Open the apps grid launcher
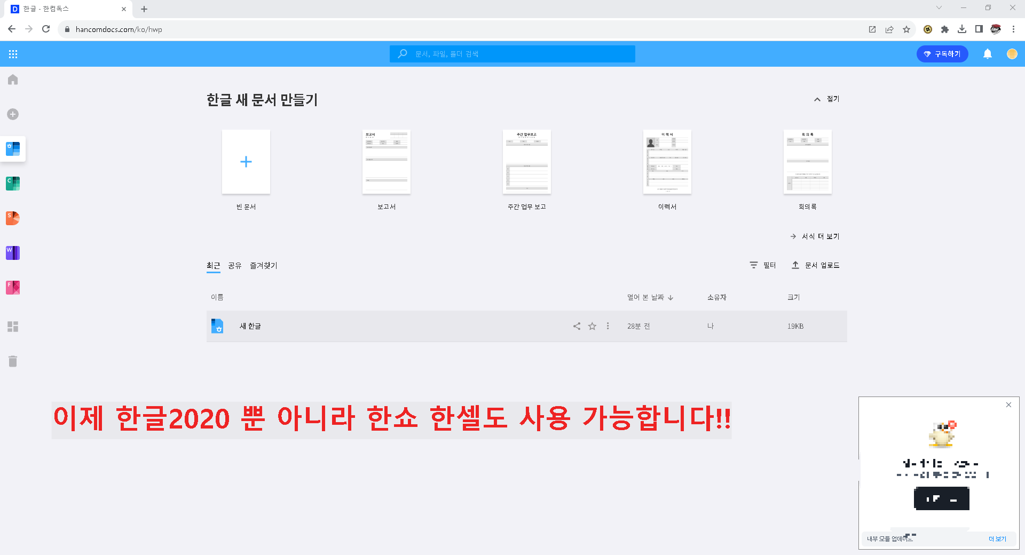This screenshot has width=1025, height=555. (x=13, y=53)
